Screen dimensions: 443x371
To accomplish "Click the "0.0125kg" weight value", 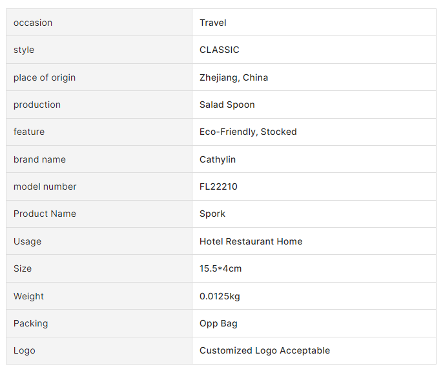I will [220, 296].
